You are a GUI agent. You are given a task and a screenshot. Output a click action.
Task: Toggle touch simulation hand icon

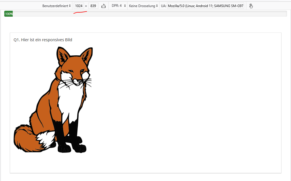click(251, 6)
